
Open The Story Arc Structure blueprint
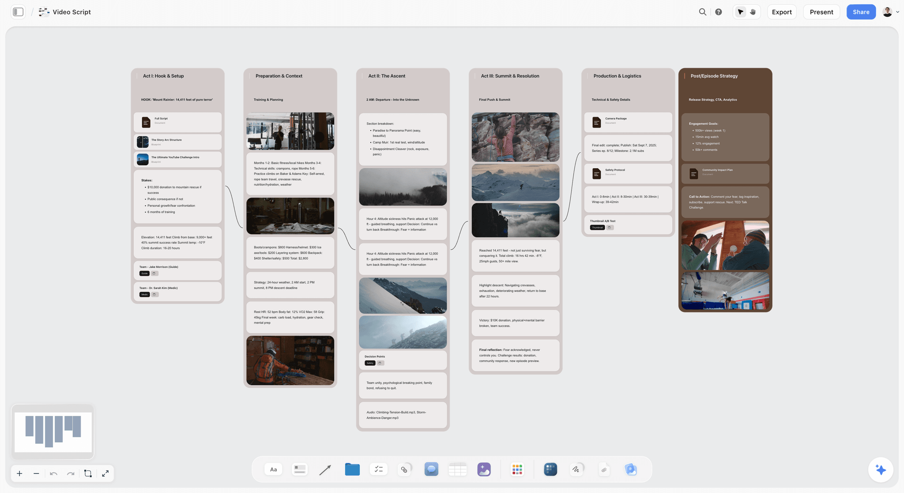(177, 142)
